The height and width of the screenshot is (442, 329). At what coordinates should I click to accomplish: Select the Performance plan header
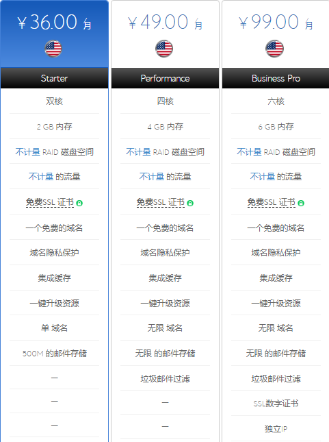click(165, 78)
